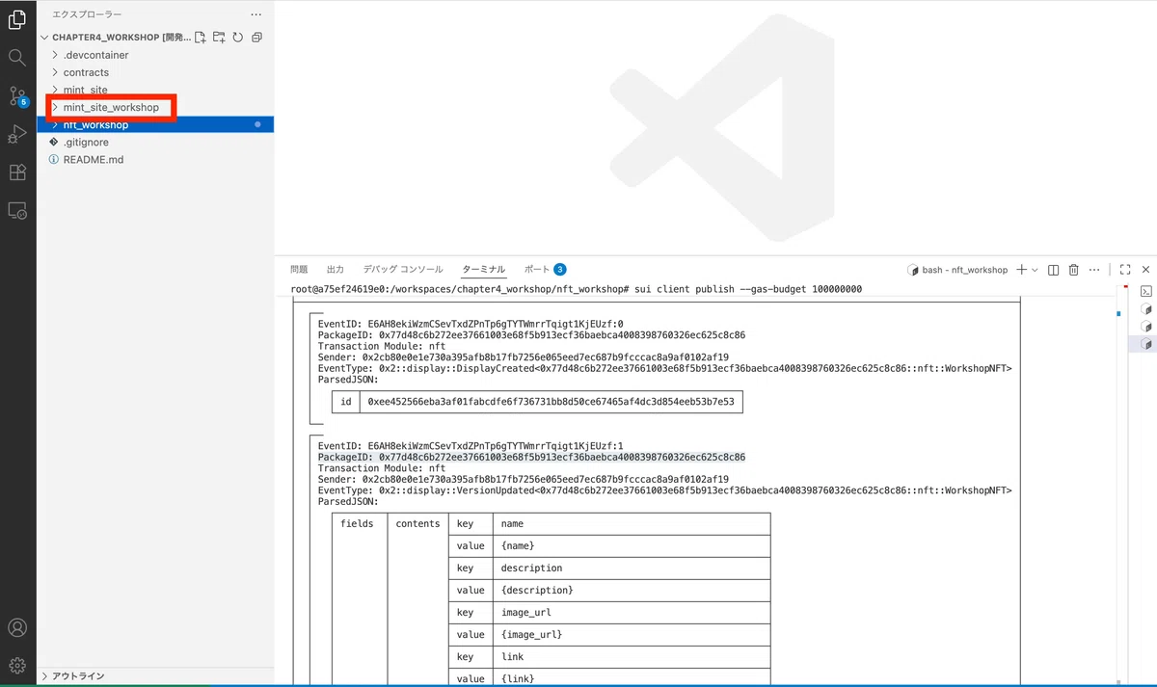Open the Remote Explorer view
This screenshot has height=687, width=1157.
click(17, 210)
